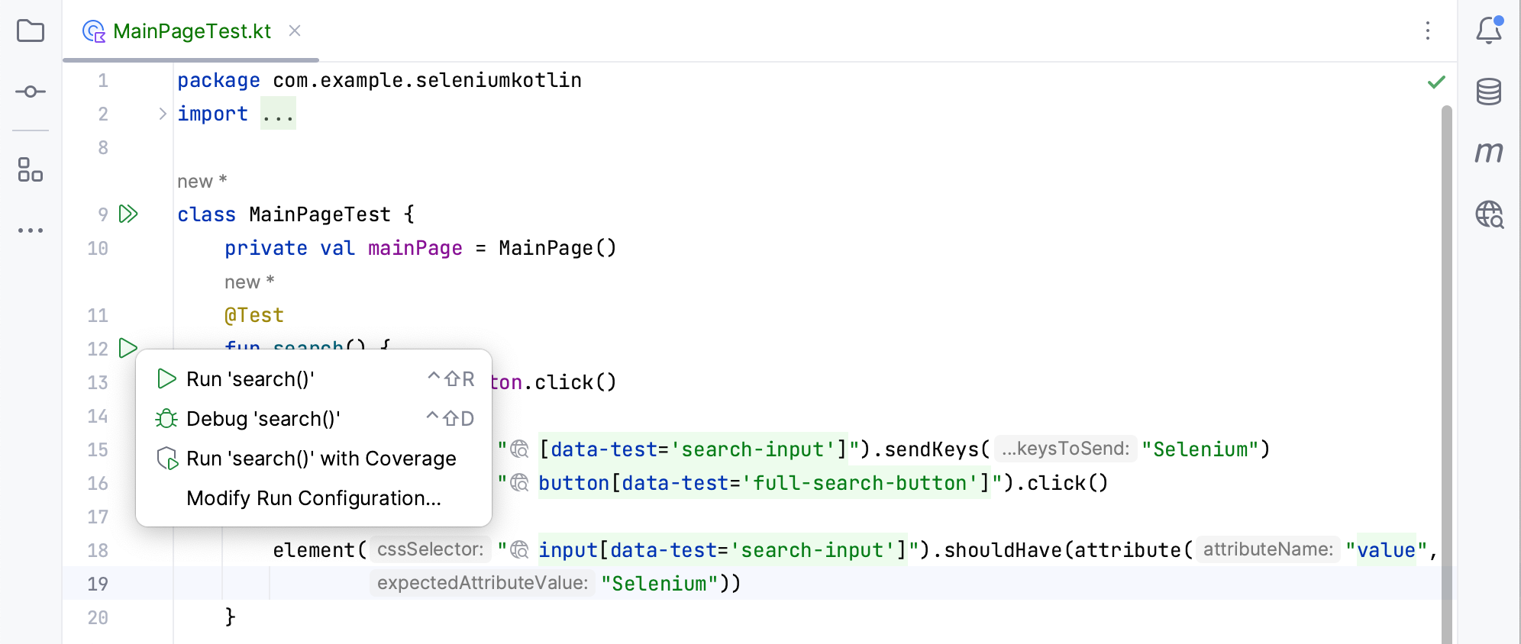This screenshot has height=644, width=1521.
Task: Click the run gutter icon for the MainPageTest class
Action: (128, 214)
